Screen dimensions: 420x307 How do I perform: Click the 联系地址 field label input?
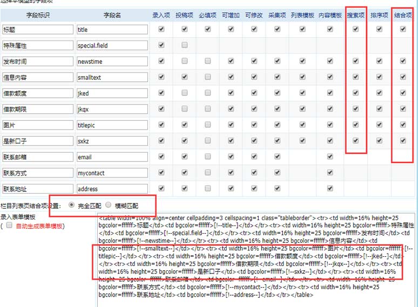pyautogui.click(x=37, y=189)
